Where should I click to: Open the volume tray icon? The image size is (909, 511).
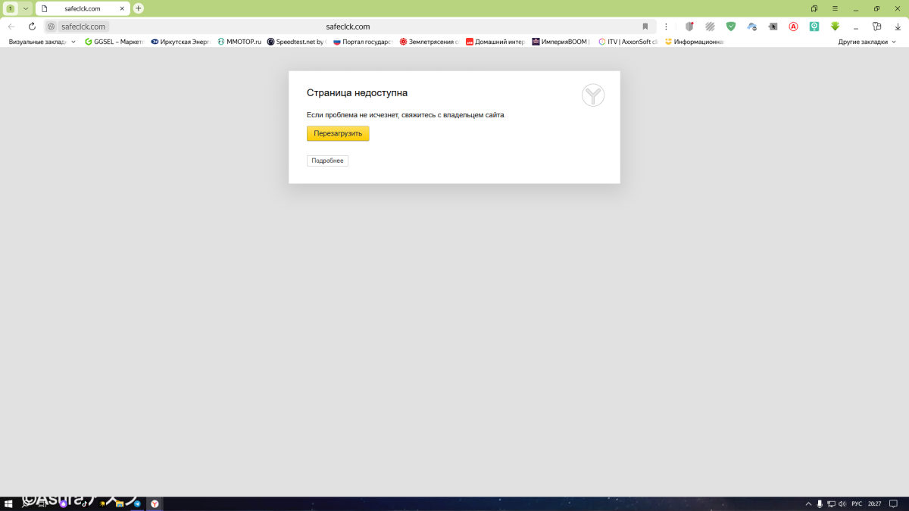842,503
